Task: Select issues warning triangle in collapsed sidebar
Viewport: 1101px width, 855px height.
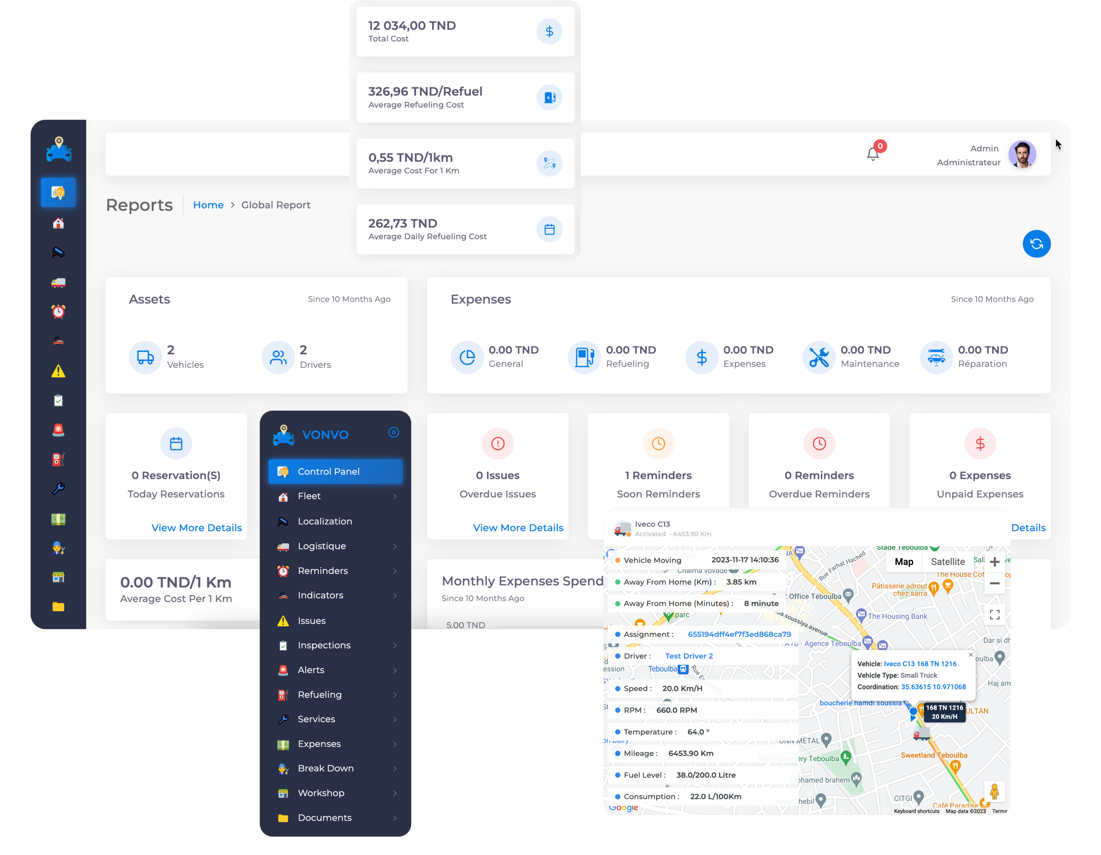Action: coord(58,371)
